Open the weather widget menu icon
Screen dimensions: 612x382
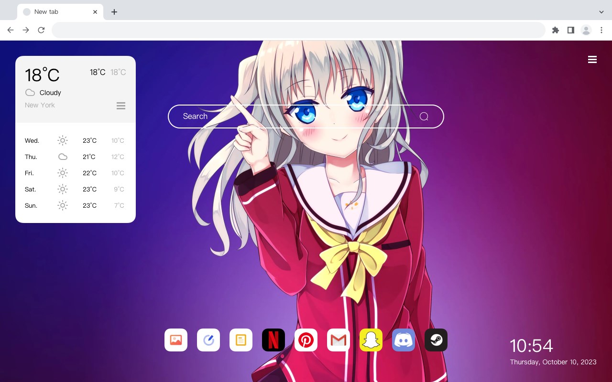point(121,106)
